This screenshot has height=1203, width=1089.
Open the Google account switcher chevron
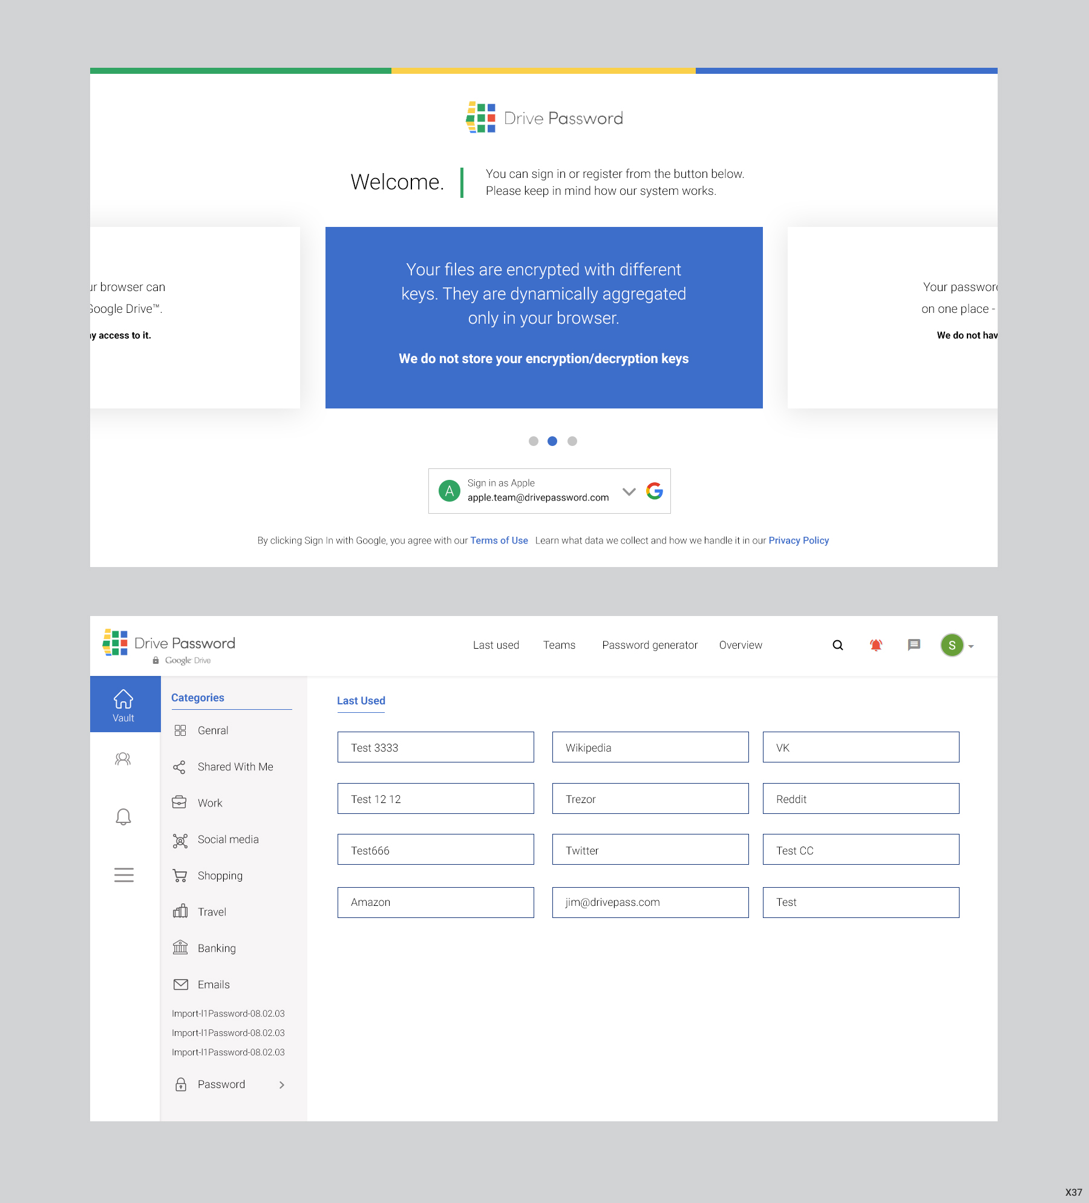[x=629, y=491]
